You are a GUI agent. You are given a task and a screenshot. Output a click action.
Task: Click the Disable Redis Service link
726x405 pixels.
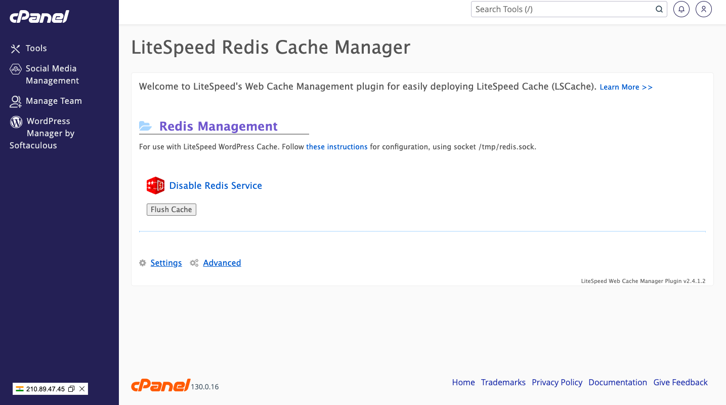[x=216, y=186]
